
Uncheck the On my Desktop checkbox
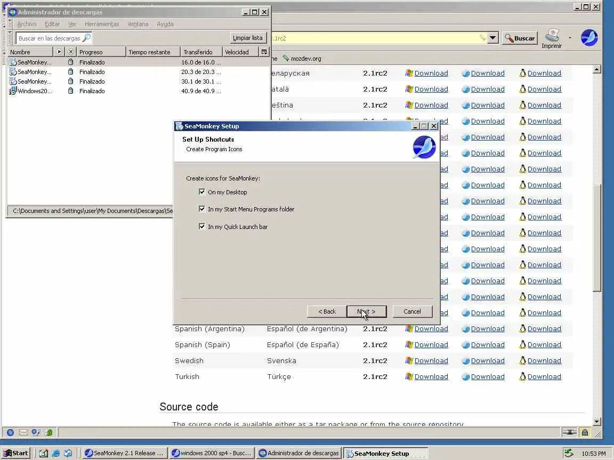tap(202, 192)
